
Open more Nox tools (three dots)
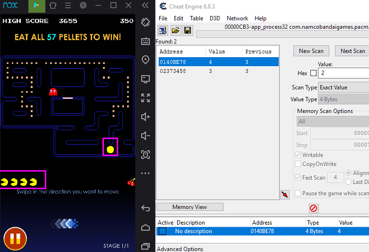pos(145,173)
